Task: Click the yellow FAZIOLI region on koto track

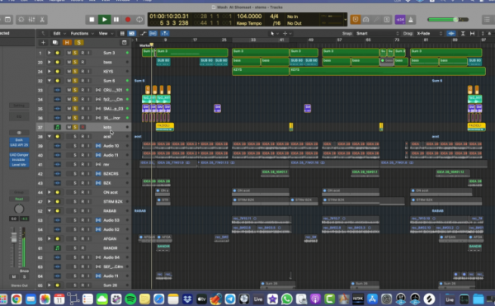Action: (165, 127)
